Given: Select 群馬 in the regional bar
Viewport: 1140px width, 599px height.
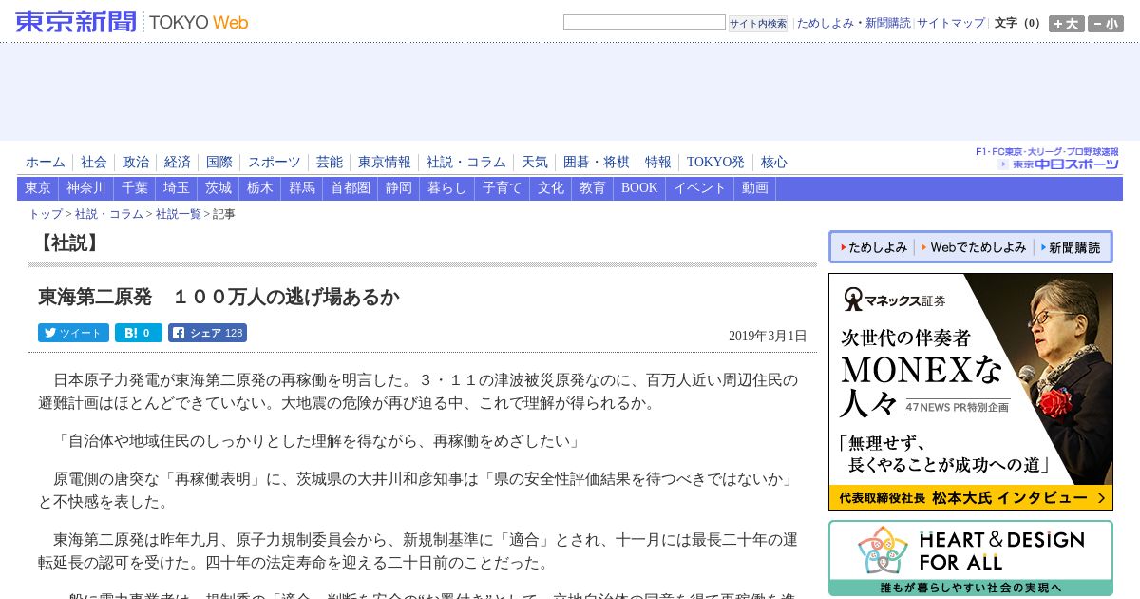Looking at the screenshot, I should pos(302,188).
